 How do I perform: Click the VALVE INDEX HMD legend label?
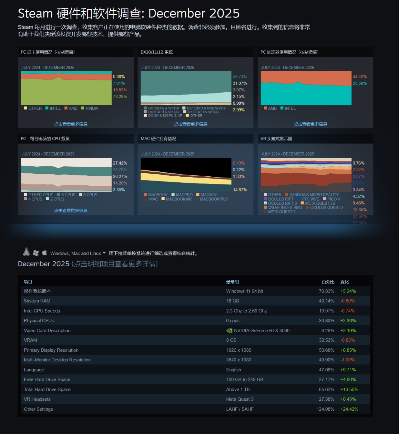[285, 207]
